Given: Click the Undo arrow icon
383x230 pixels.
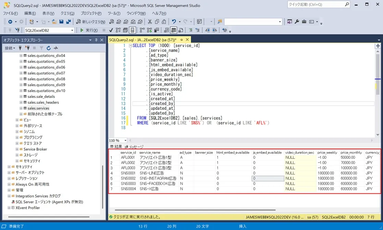Looking at the screenshot, I should [174, 22].
